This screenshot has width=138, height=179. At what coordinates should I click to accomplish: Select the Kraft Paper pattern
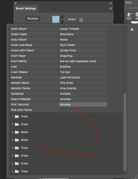click(34, 56)
